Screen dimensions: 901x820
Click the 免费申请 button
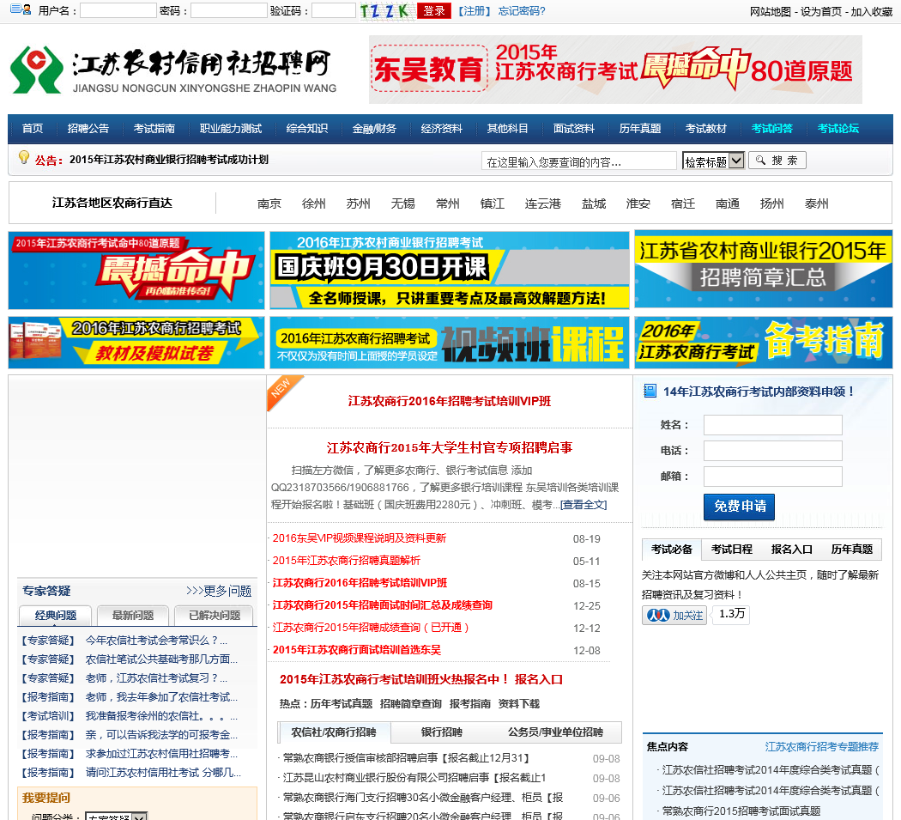point(740,507)
